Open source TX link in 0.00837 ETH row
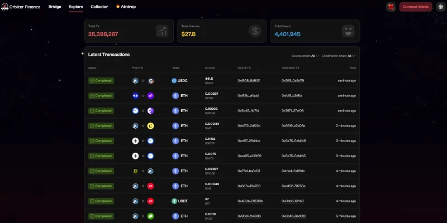This screenshot has width=447, height=223. [x=248, y=96]
